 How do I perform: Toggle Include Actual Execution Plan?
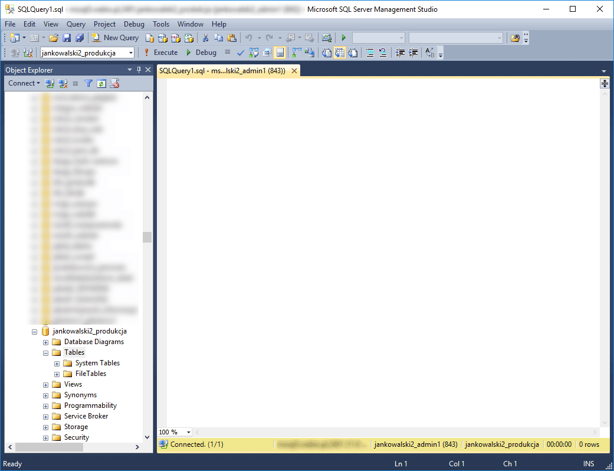pyautogui.click(x=297, y=53)
